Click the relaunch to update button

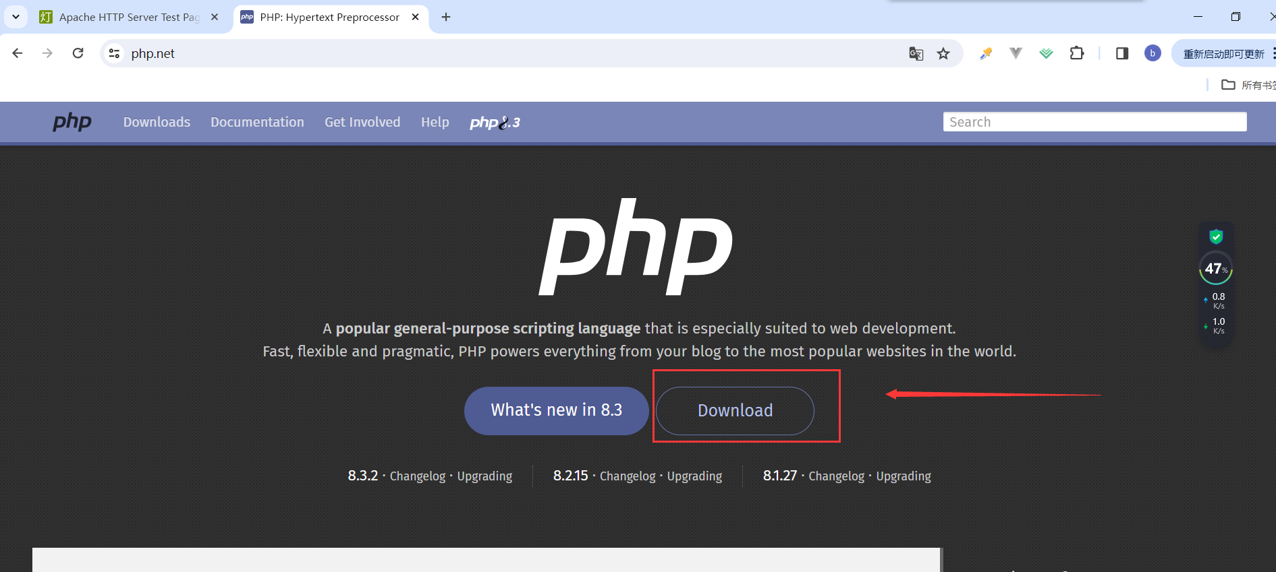click(x=1224, y=54)
